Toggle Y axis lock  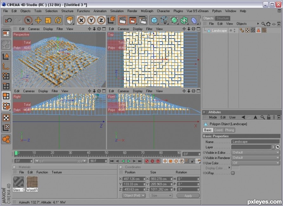point(91,20)
